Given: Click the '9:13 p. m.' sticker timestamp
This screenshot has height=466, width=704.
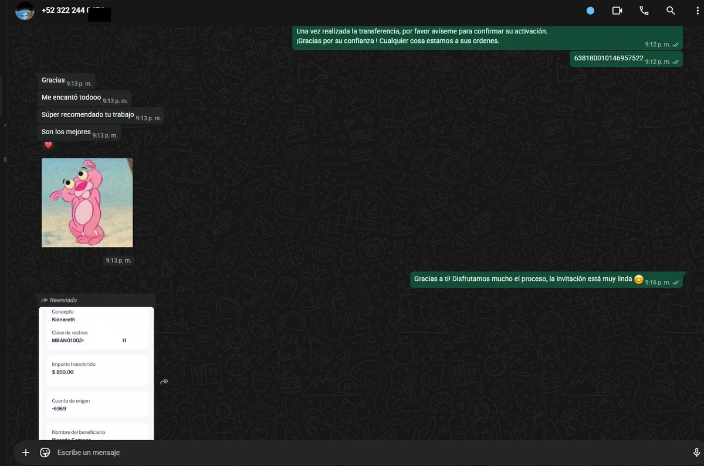Looking at the screenshot, I should 119,260.
